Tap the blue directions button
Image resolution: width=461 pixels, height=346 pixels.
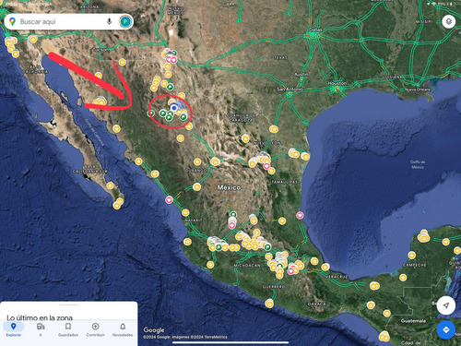tap(446, 329)
